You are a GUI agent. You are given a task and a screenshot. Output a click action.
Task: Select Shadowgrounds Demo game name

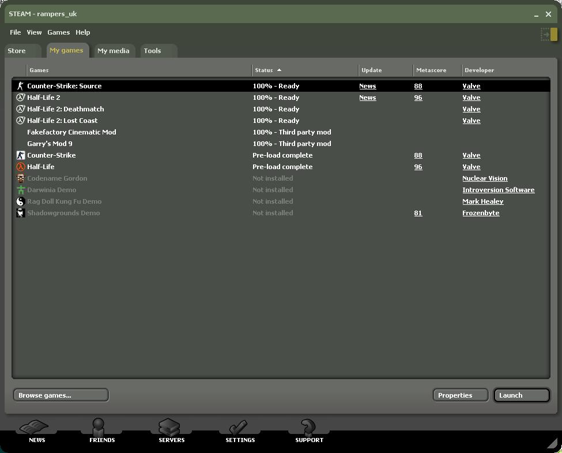[63, 213]
